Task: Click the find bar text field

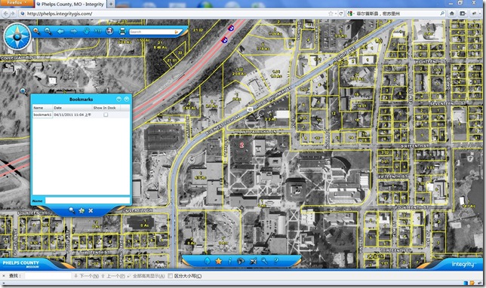Action: pos(48,276)
